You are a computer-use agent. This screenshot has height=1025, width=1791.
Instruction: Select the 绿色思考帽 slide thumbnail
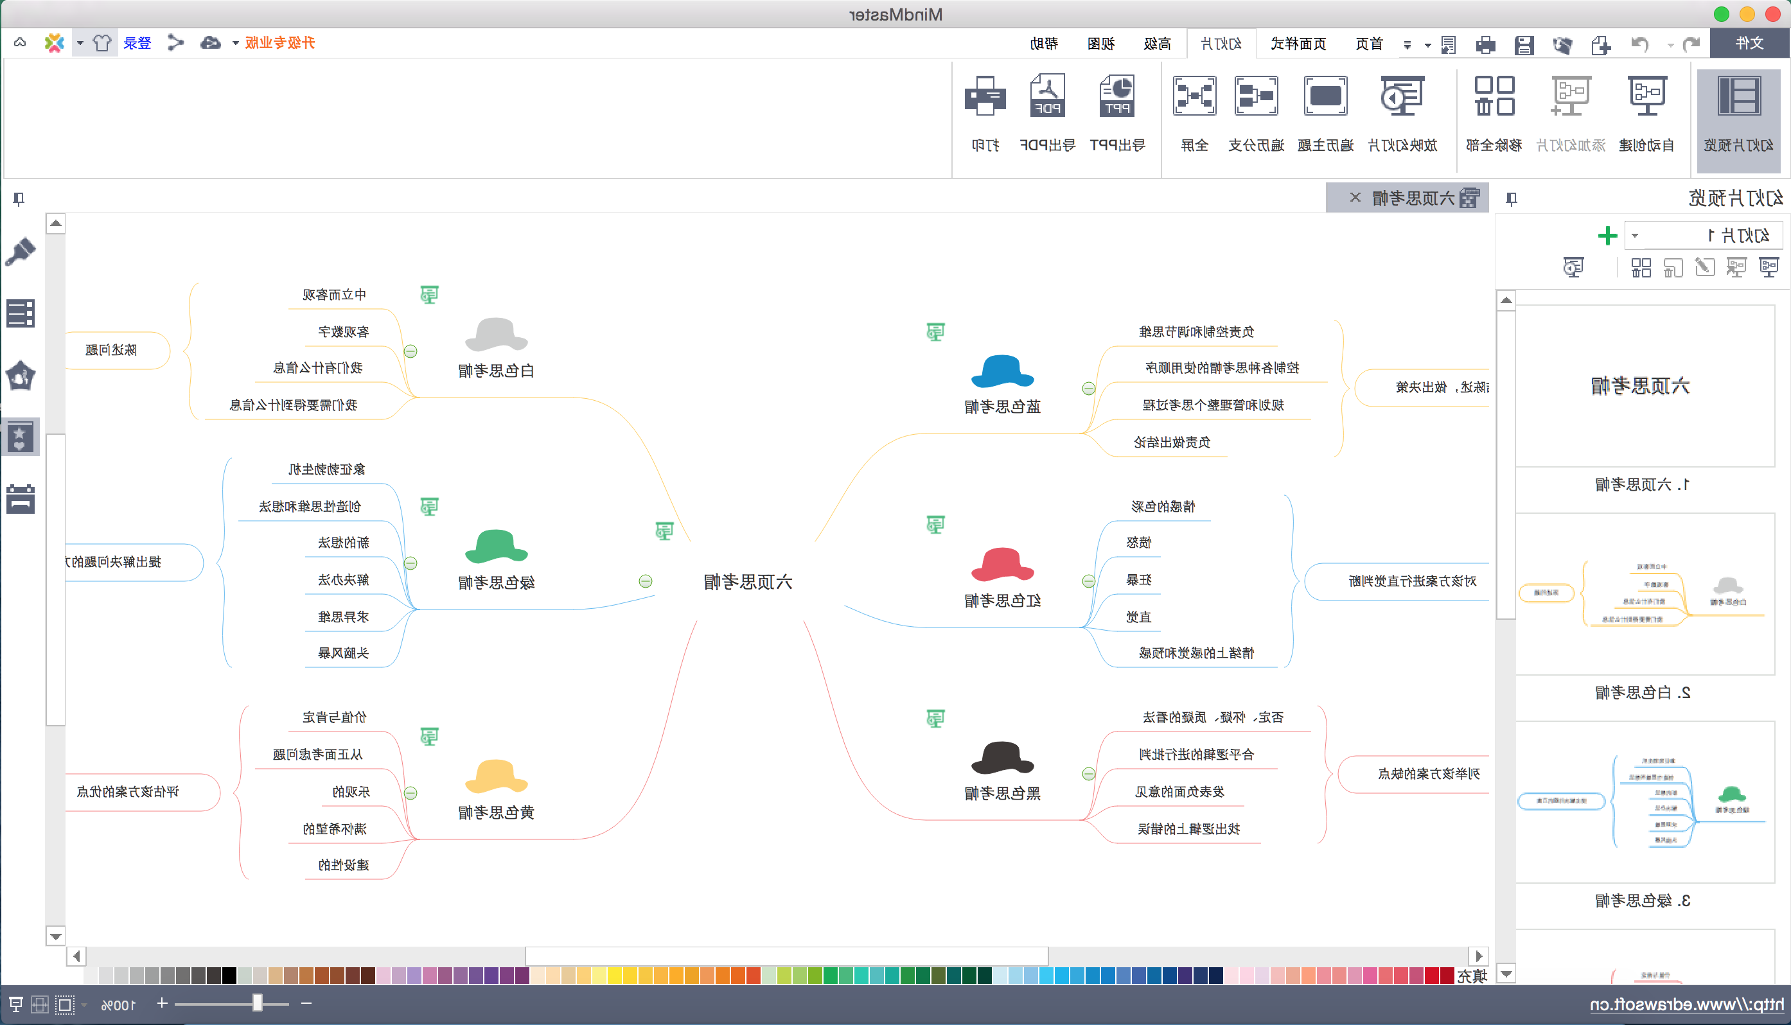click(x=1645, y=802)
